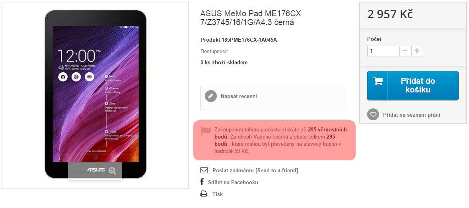
Task: Decrease quantity with the minus button
Action: click(405, 51)
